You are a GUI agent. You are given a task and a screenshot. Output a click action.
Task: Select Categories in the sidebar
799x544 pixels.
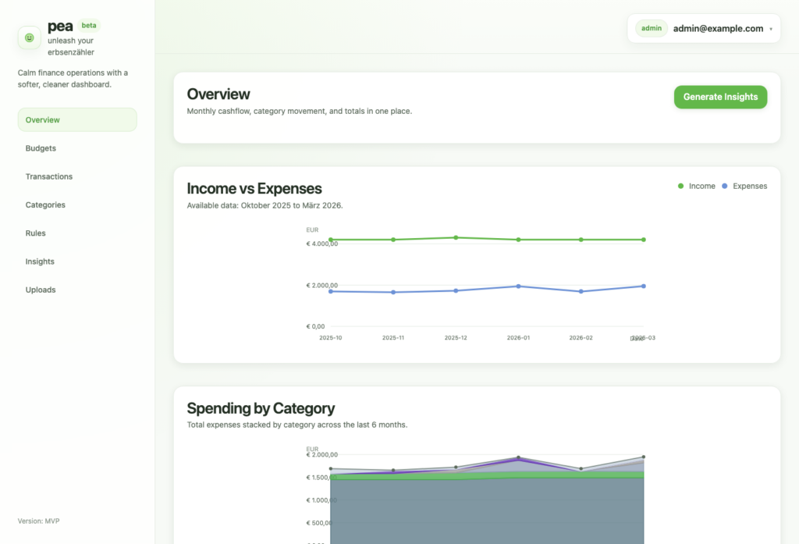pos(45,205)
